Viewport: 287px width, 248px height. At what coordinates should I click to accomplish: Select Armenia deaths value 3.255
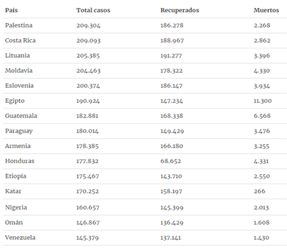click(x=262, y=146)
